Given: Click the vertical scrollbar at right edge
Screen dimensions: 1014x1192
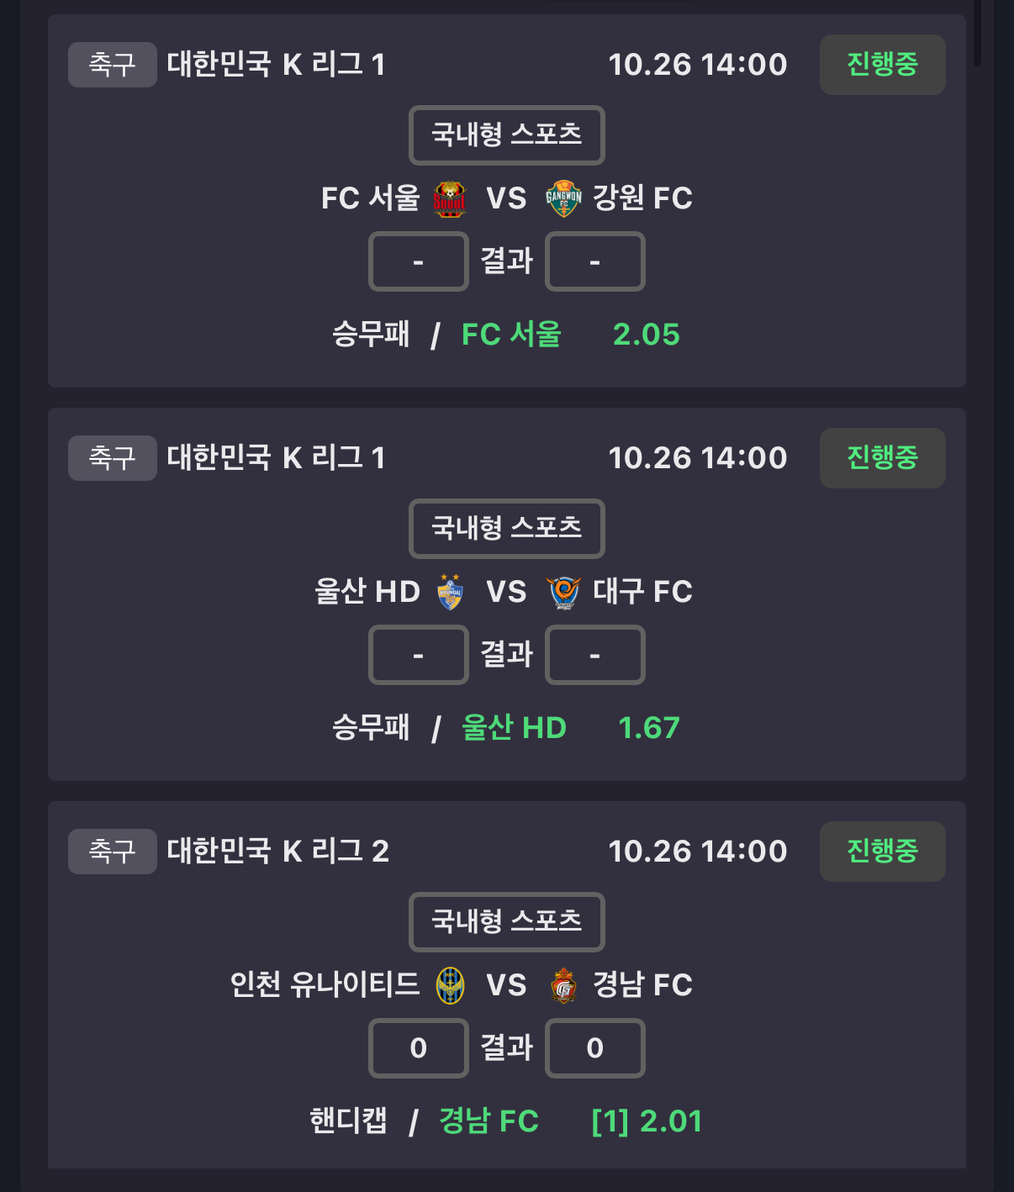Looking at the screenshot, I should pyautogui.click(x=976, y=34).
